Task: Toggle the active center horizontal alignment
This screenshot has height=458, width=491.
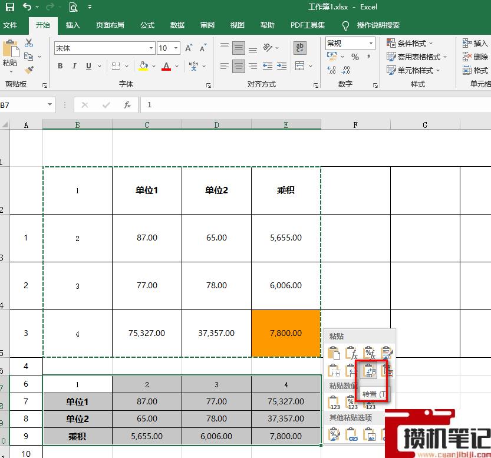Action: [239, 66]
